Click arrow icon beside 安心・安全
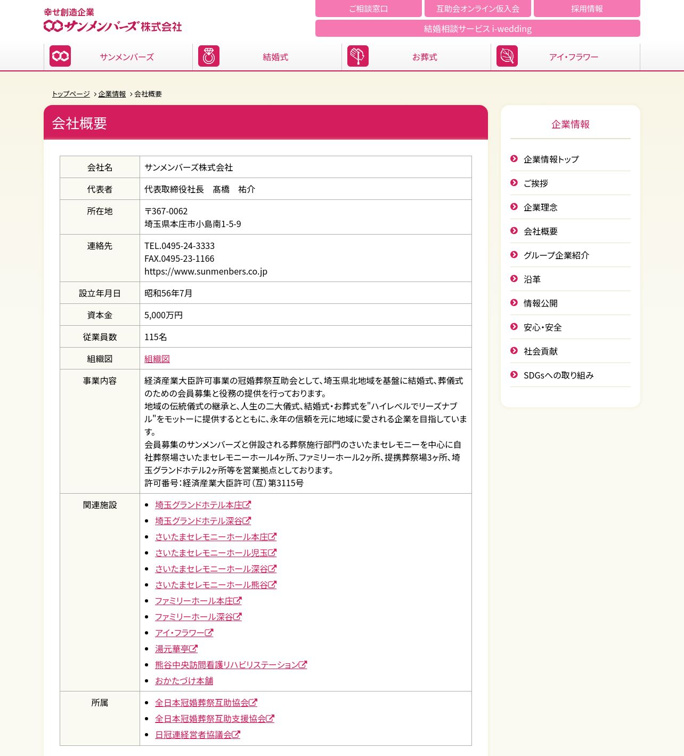The height and width of the screenshot is (756, 684). [x=514, y=327]
